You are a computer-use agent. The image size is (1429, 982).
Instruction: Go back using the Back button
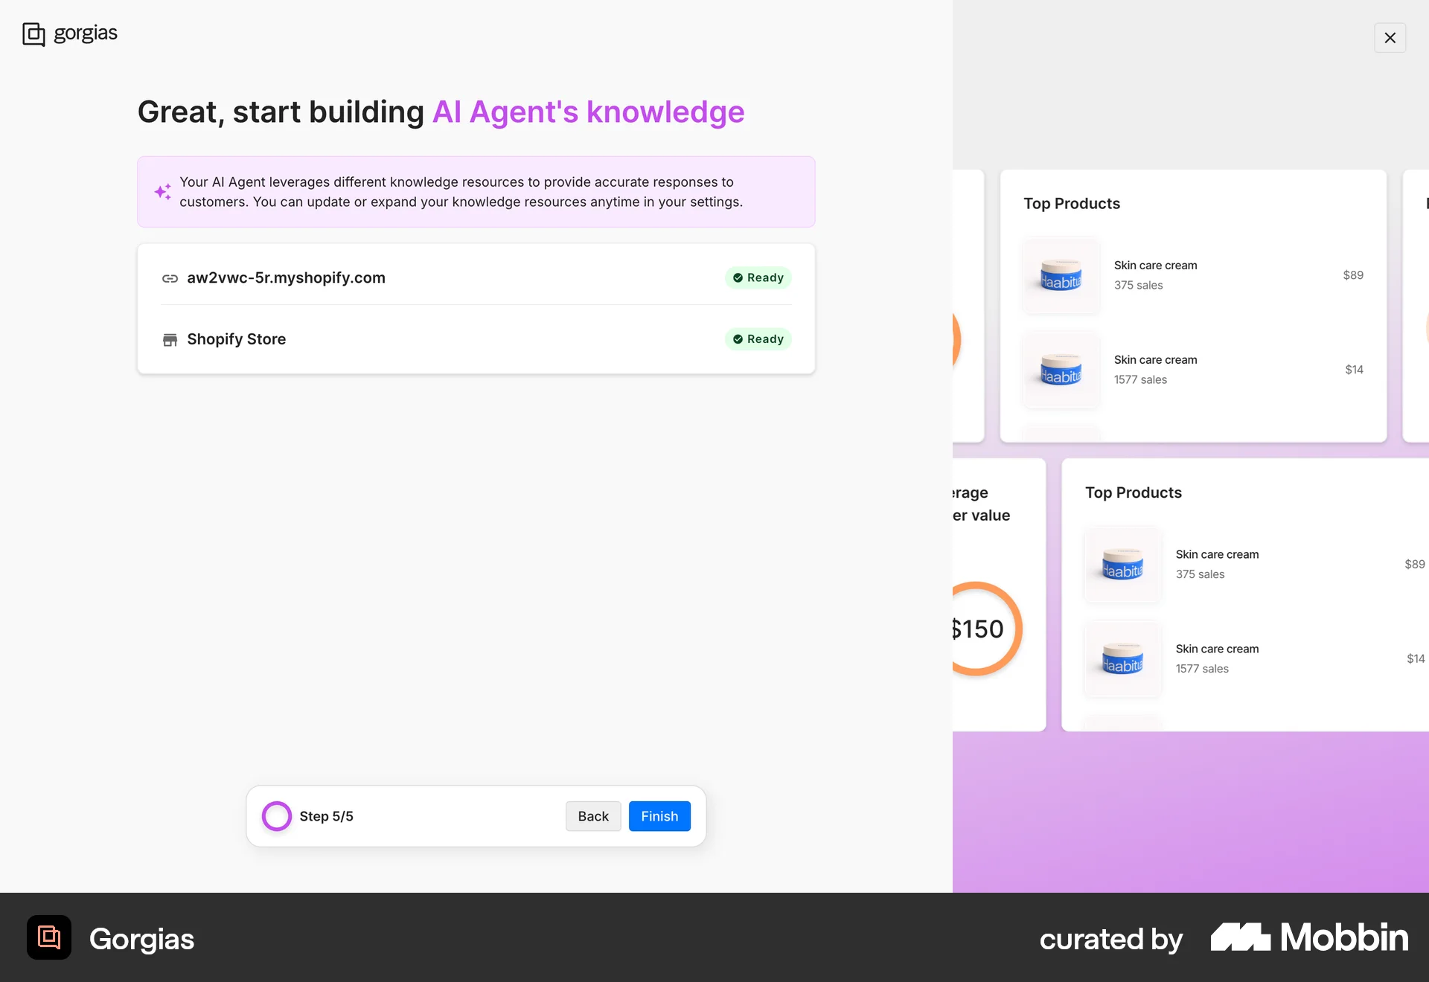[593, 816]
